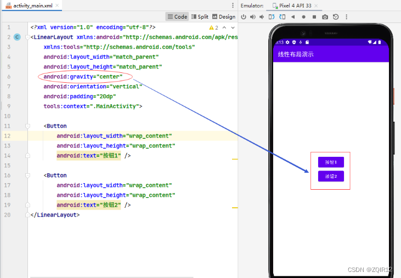Click the horizontal scrollbar under the editor
Image resolution: width=401 pixels, height=278 pixels.
click(112, 277)
